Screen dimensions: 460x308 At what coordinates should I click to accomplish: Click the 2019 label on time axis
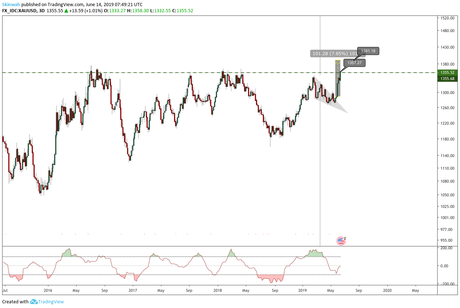302,290
